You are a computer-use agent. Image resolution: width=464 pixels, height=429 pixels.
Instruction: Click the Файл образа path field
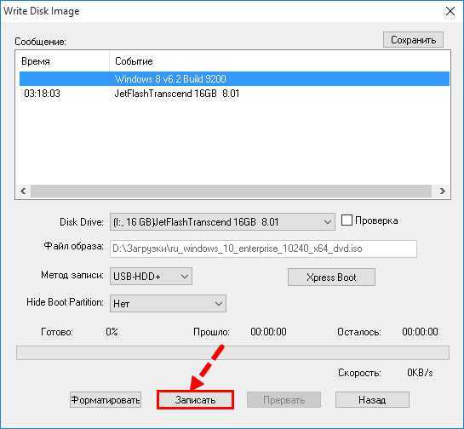pos(263,249)
